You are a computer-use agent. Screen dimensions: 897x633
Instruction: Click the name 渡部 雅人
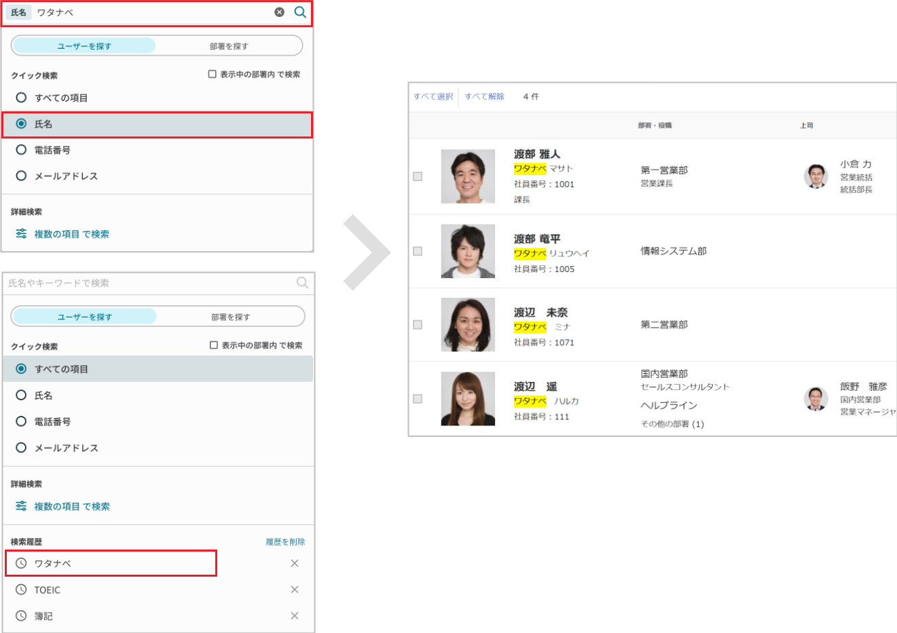click(537, 154)
